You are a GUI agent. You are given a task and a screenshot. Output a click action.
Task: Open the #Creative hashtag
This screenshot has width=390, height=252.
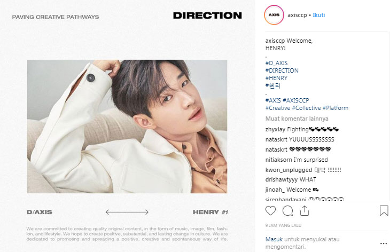[278, 108]
